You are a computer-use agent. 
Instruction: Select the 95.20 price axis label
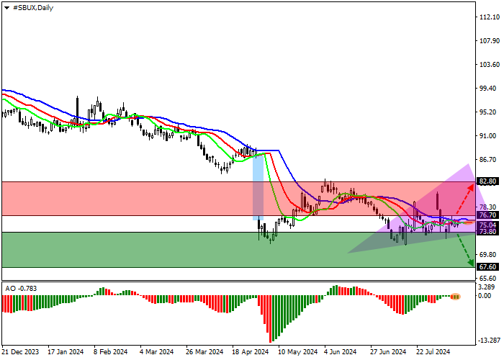[490, 112]
